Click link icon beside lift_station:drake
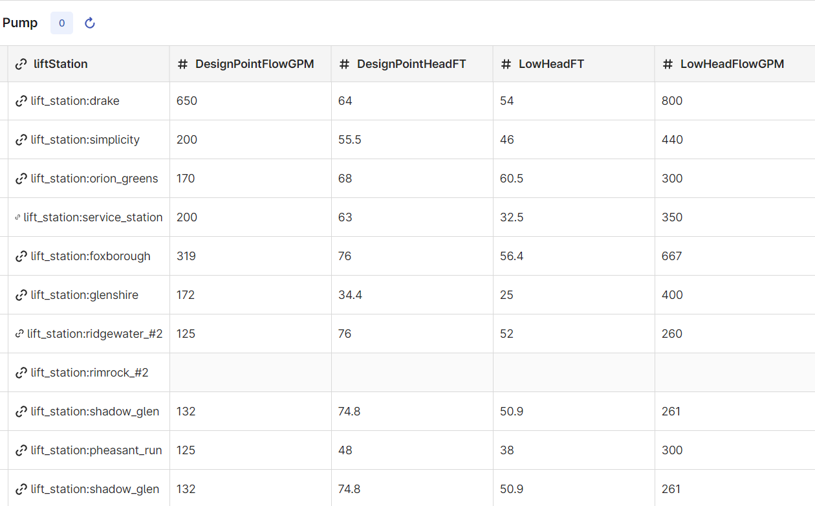Viewport: 815px width, 506px height. tap(21, 101)
